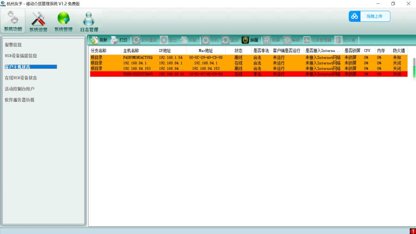
Task: Click the 任务管理器 task manager icon
Action: pyautogui.click(x=307, y=40)
